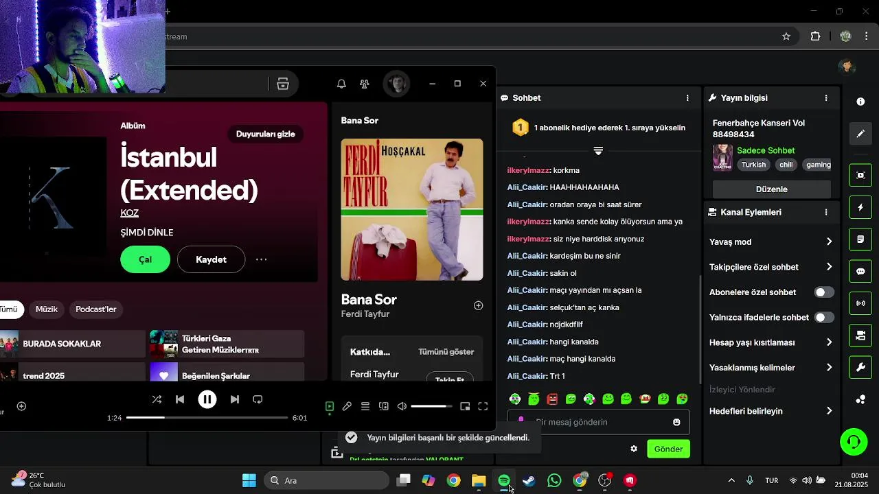Open the Beğenilen Şarkılar playlist
This screenshot has height=494, width=879.
(x=227, y=372)
